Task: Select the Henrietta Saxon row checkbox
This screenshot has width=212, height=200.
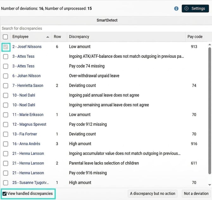Action: (6, 85)
